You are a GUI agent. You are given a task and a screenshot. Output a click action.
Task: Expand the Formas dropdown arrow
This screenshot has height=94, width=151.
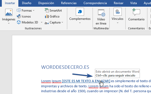tap(34, 10)
